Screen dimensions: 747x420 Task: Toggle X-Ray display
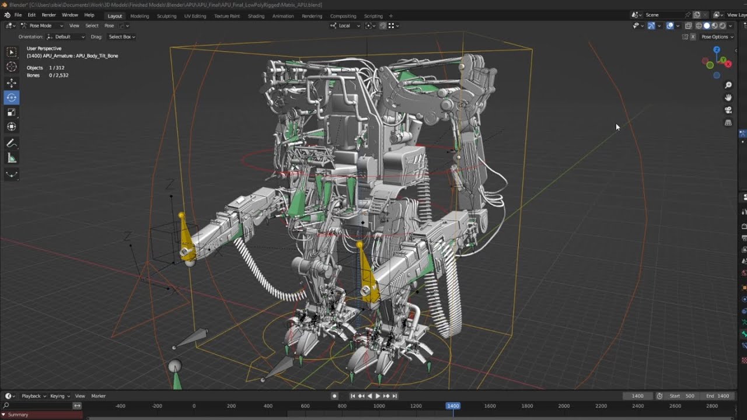coord(689,26)
